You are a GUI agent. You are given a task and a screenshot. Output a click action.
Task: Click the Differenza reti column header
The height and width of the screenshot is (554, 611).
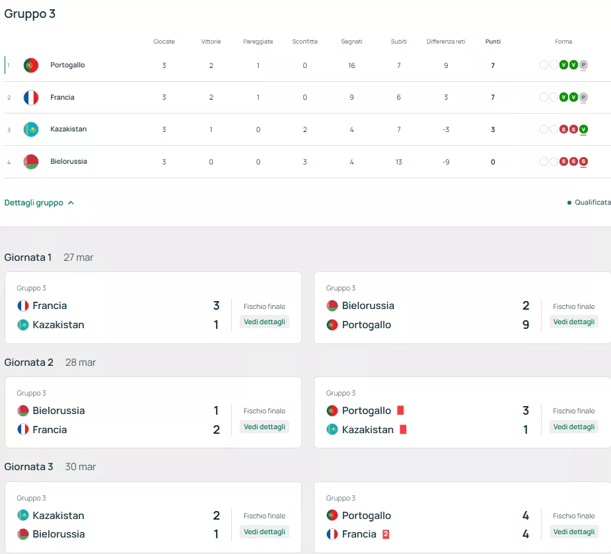[446, 42]
